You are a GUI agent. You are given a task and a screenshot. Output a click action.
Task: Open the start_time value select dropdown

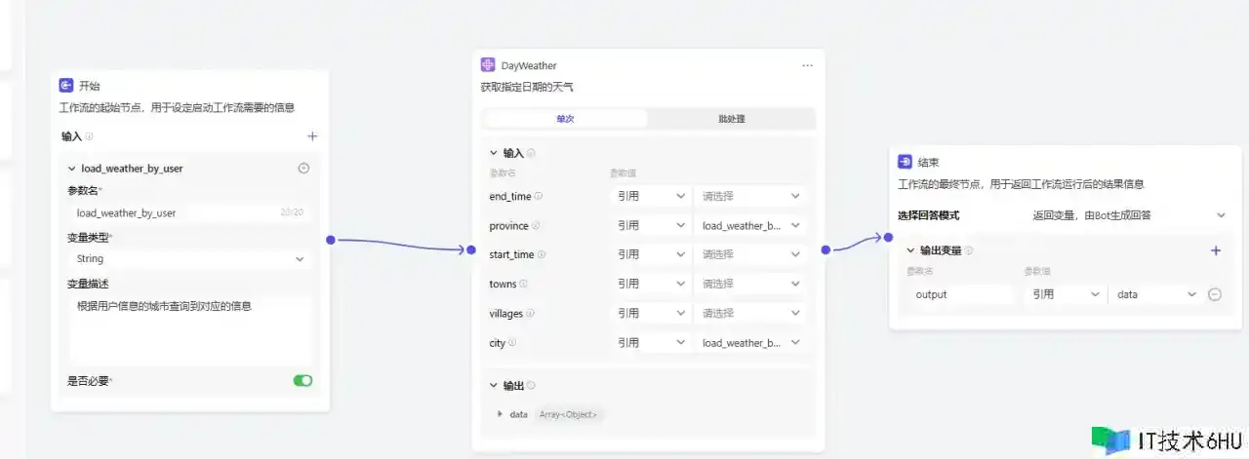tap(749, 255)
